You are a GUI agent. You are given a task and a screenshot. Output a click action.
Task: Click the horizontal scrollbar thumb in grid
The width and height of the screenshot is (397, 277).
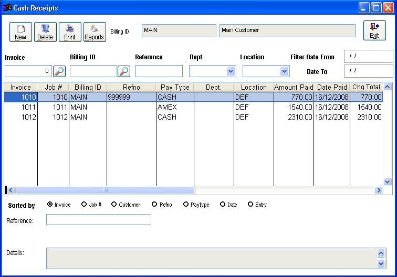[x=105, y=190]
